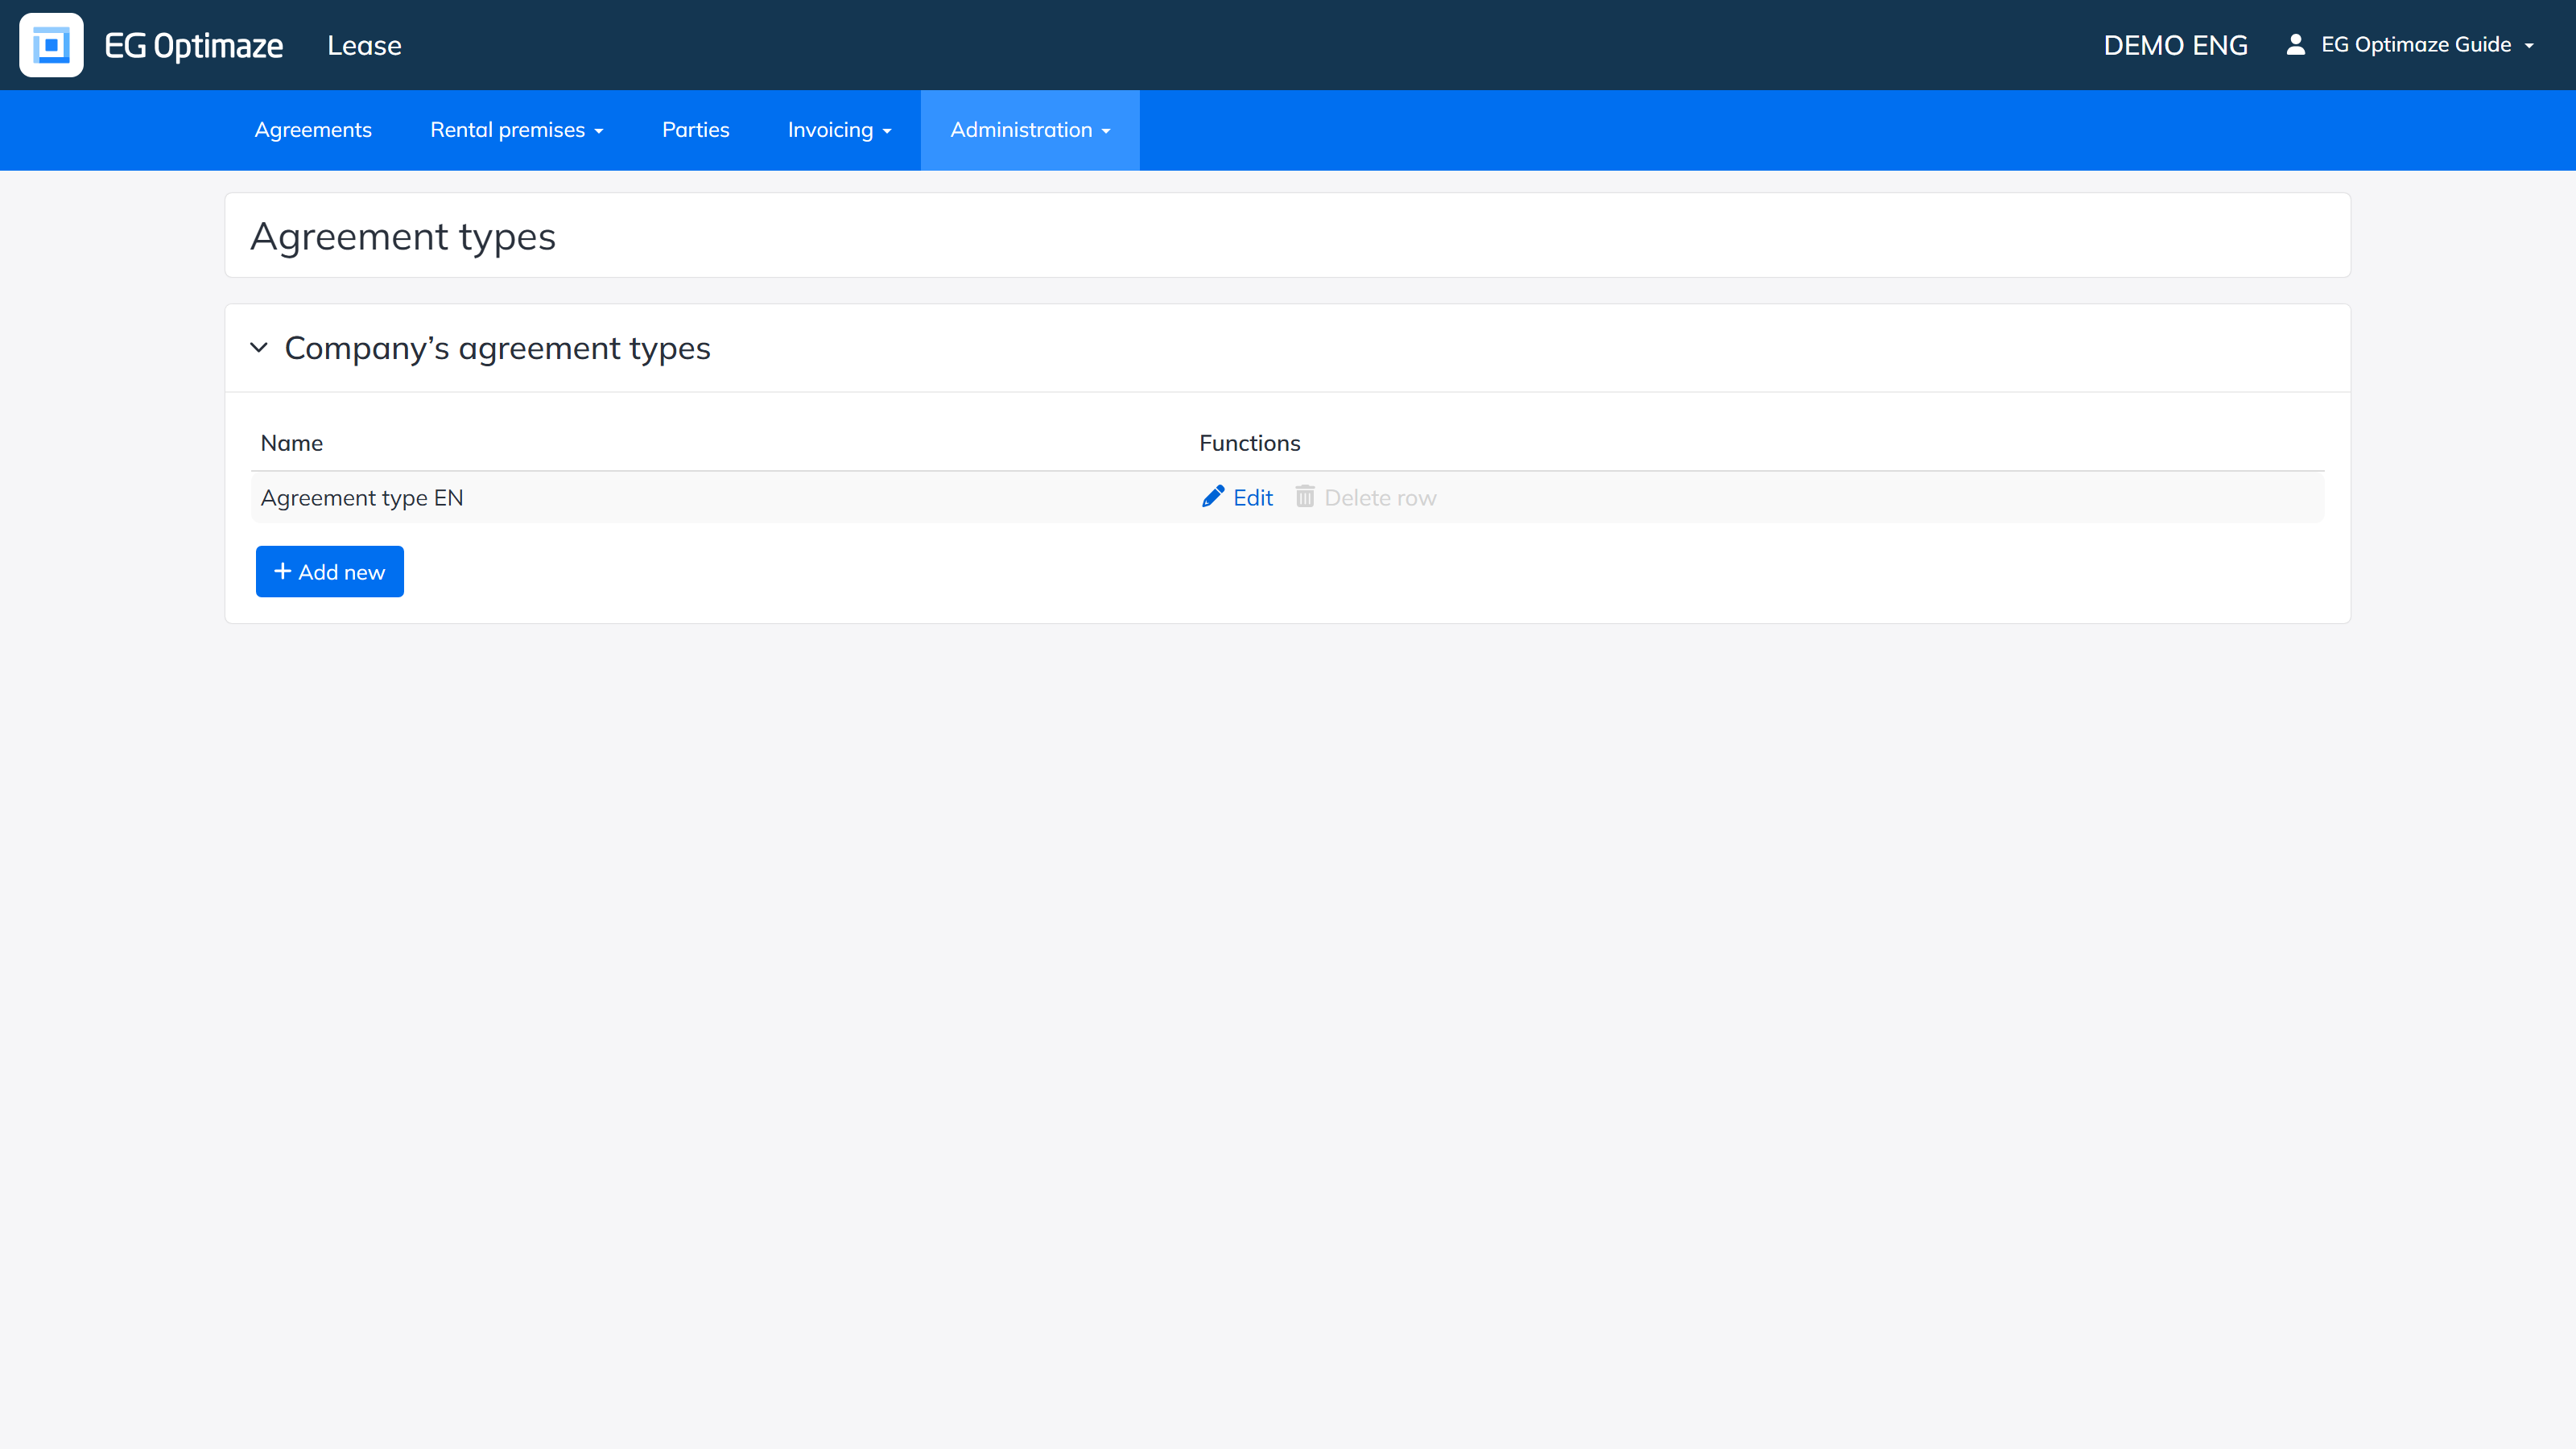
Task: Open the Invoicing dropdown menu
Action: click(839, 130)
